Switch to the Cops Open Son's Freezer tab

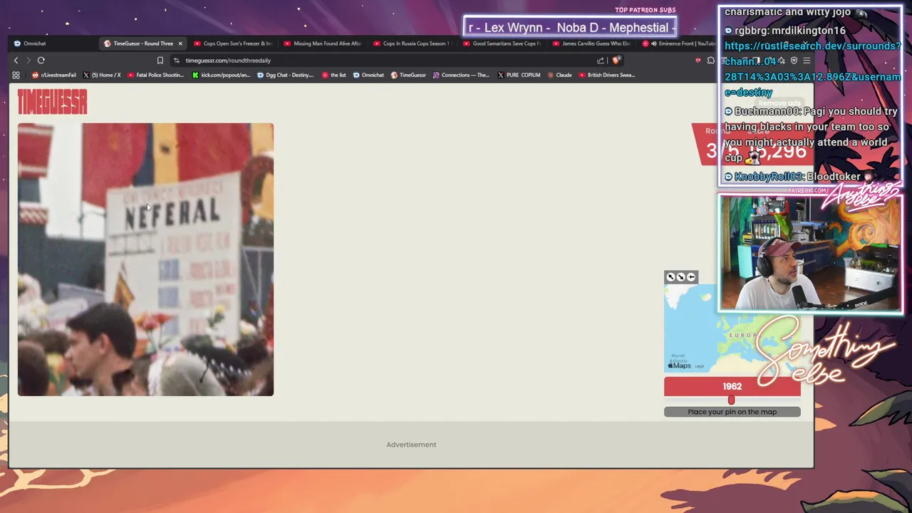click(x=233, y=43)
